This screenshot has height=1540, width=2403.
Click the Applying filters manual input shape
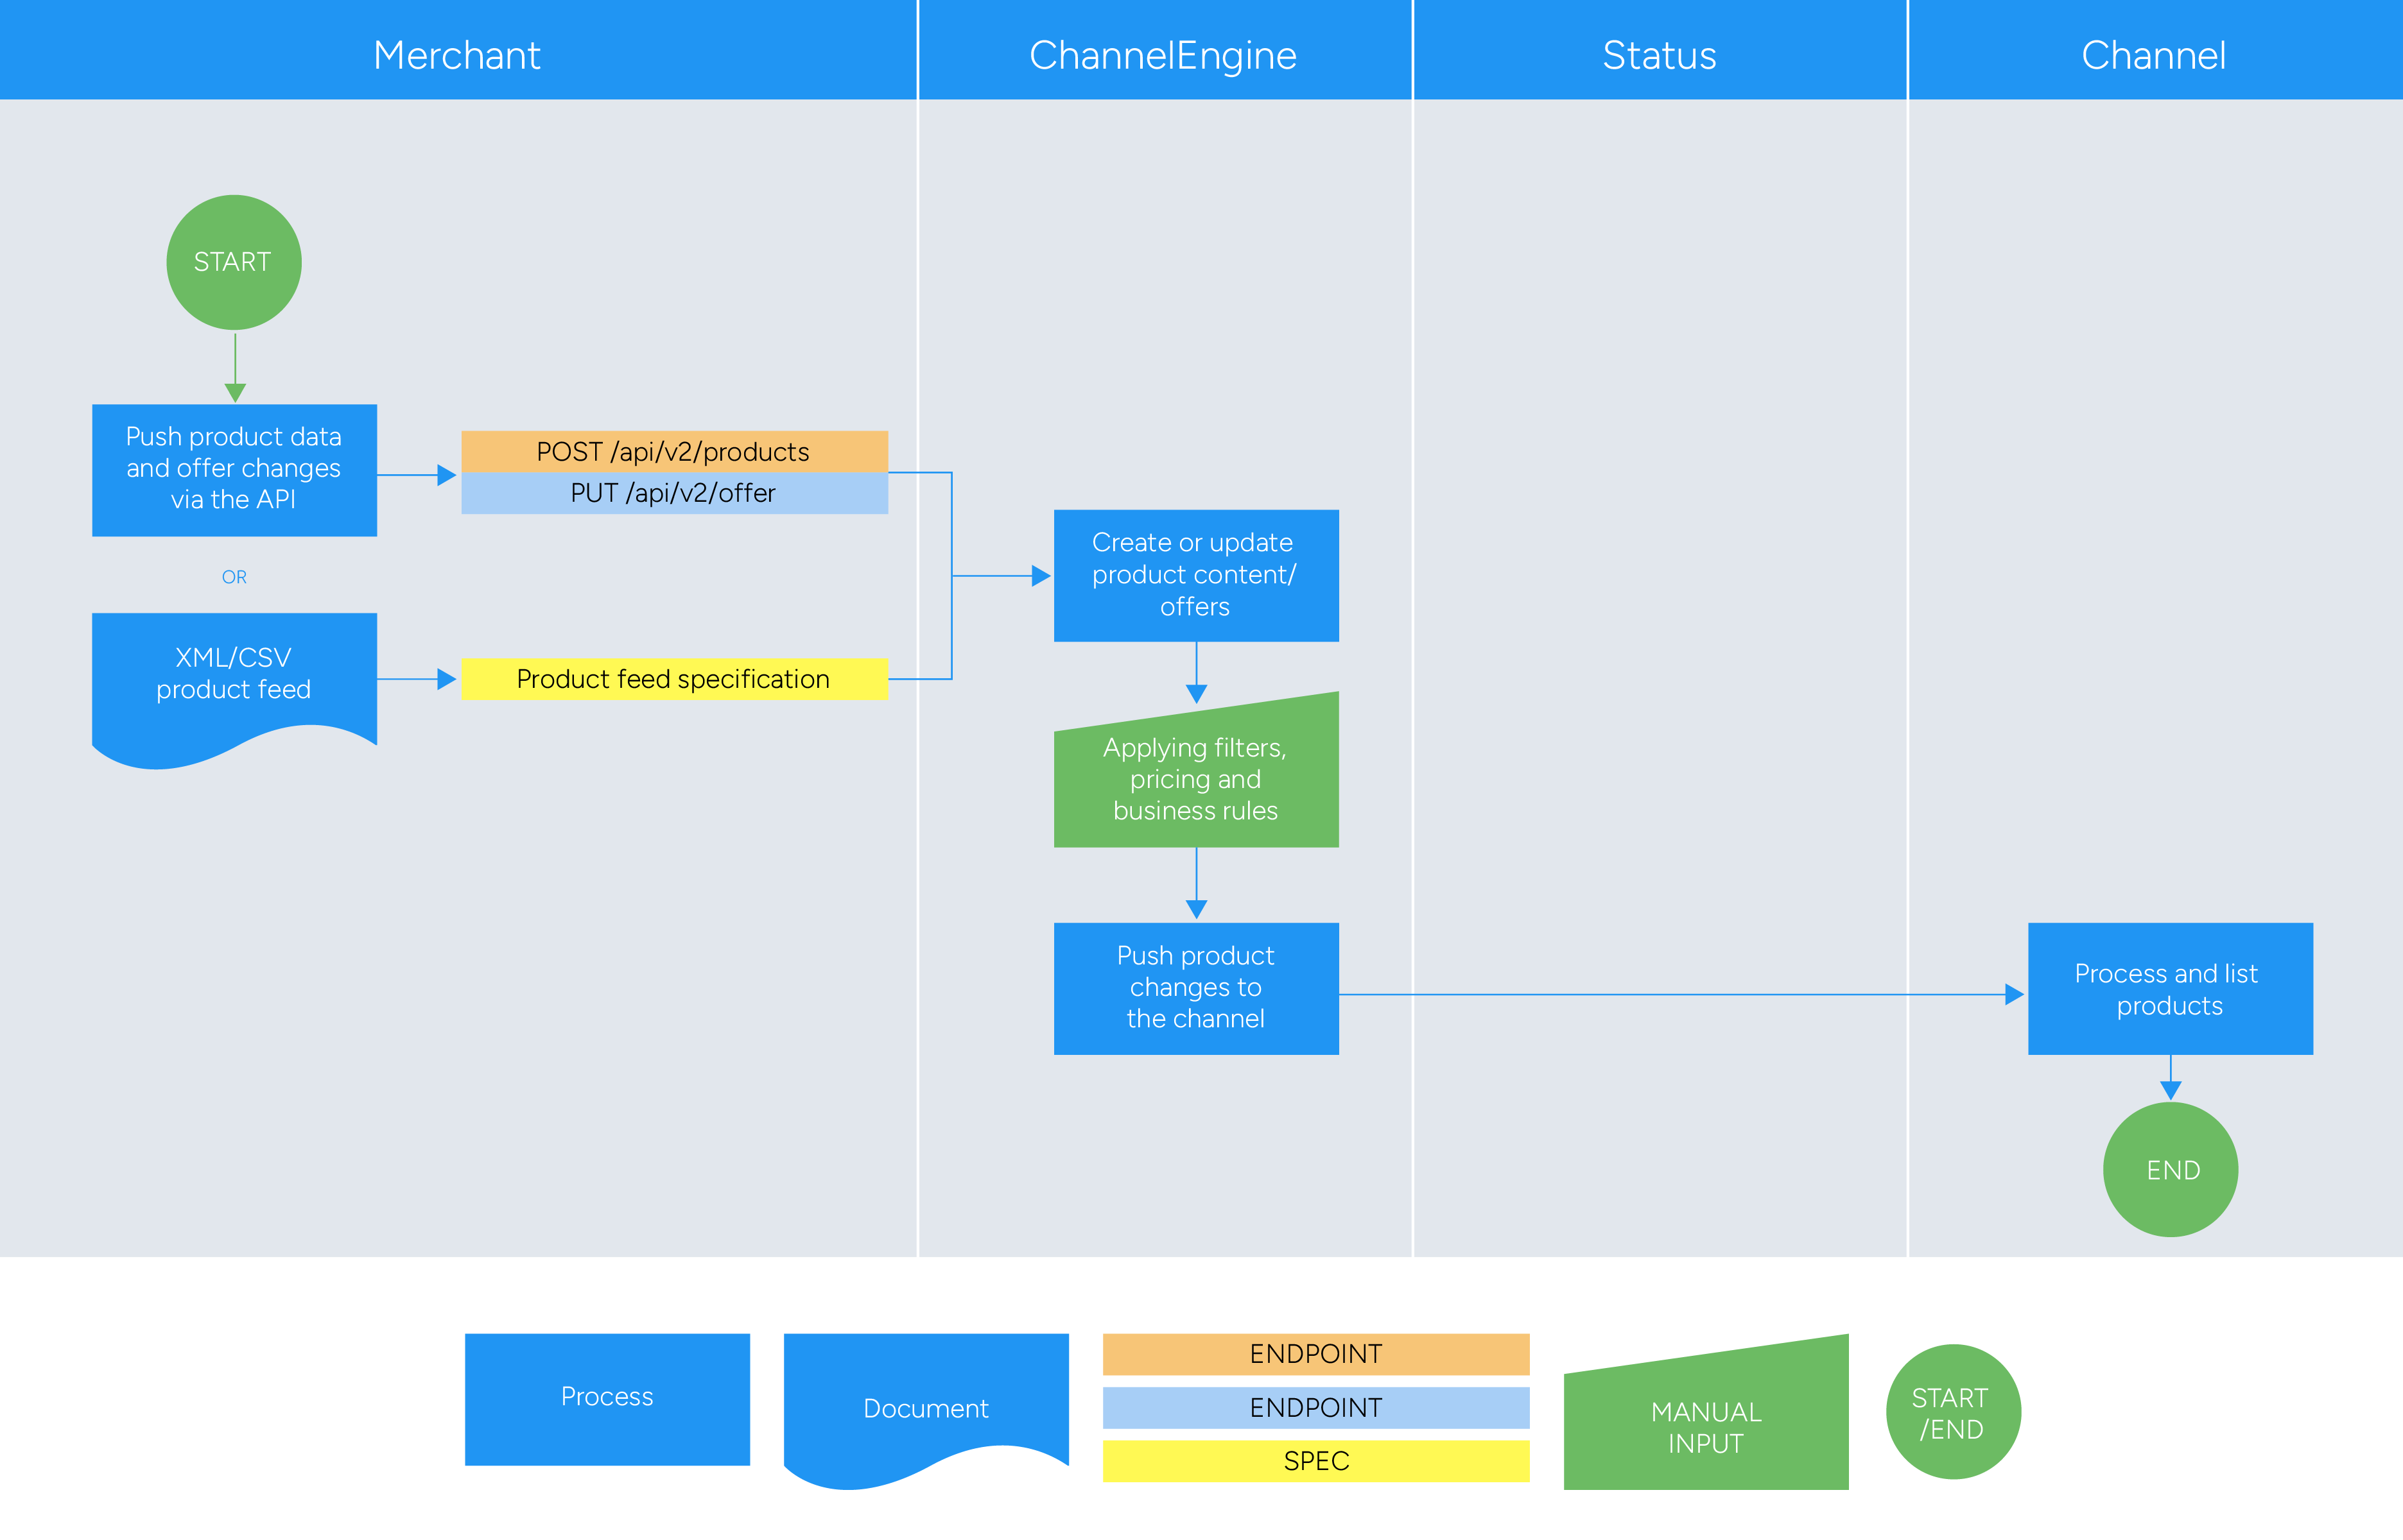(1195, 779)
